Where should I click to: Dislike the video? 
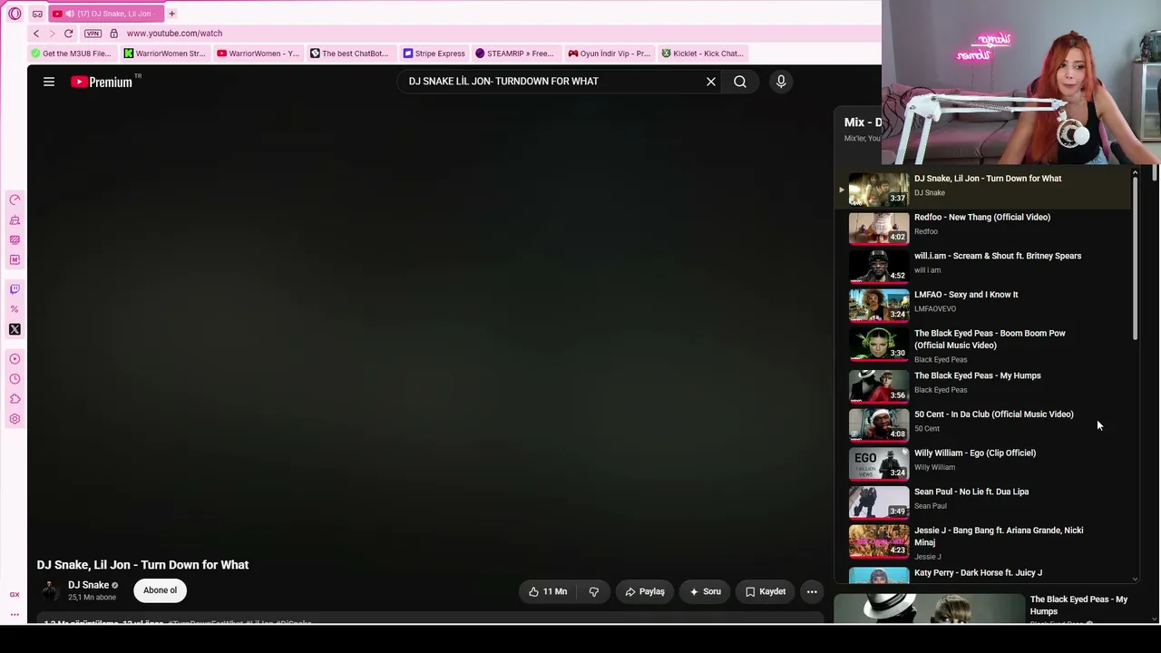coord(594,591)
